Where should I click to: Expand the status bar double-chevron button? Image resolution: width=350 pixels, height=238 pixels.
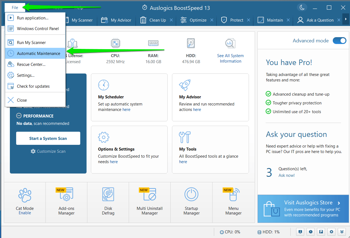[342, 232]
